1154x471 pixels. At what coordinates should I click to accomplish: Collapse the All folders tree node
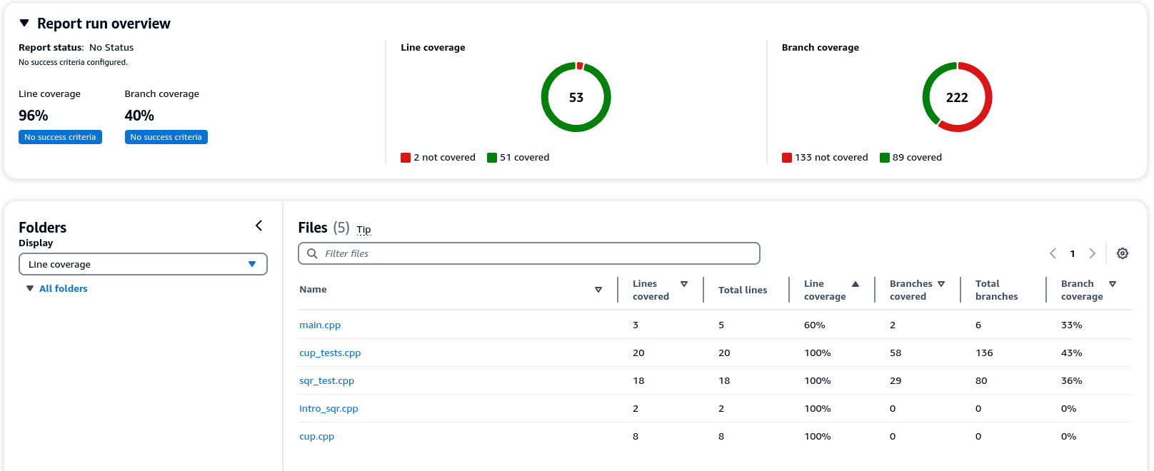[30, 288]
